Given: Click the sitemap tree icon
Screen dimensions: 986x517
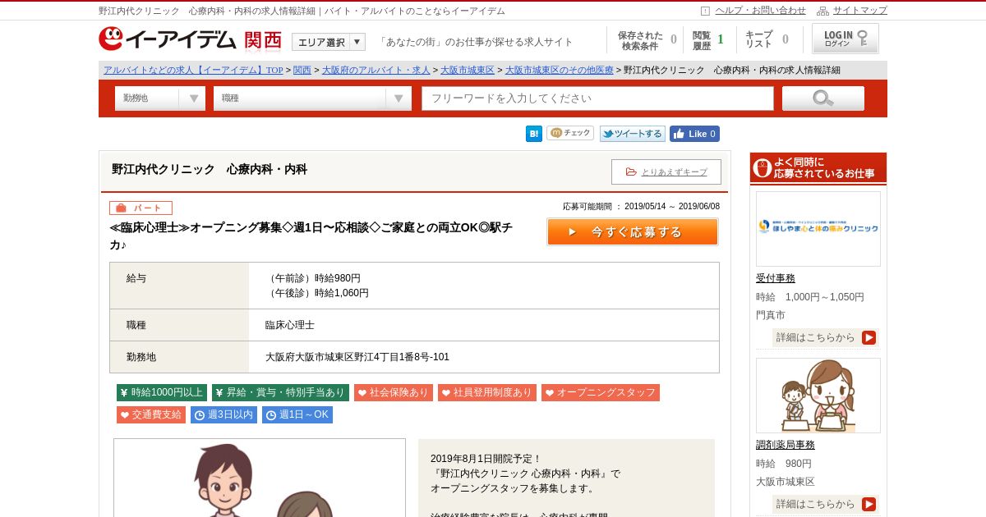Looking at the screenshot, I should point(822,11).
